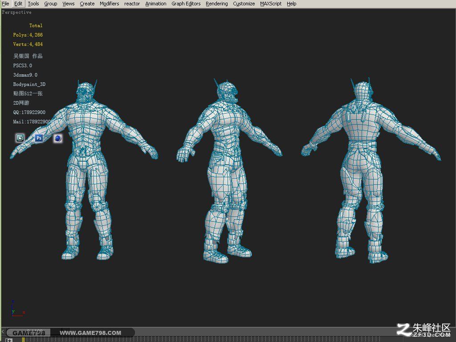456x342 pixels.
Task: Select the three-quarter view wireframe character model
Action: [229, 171]
